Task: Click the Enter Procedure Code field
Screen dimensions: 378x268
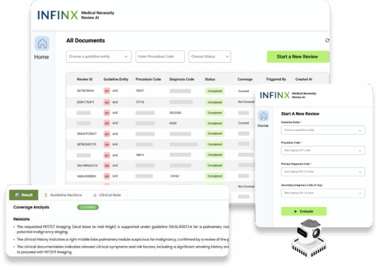Action: pos(160,57)
